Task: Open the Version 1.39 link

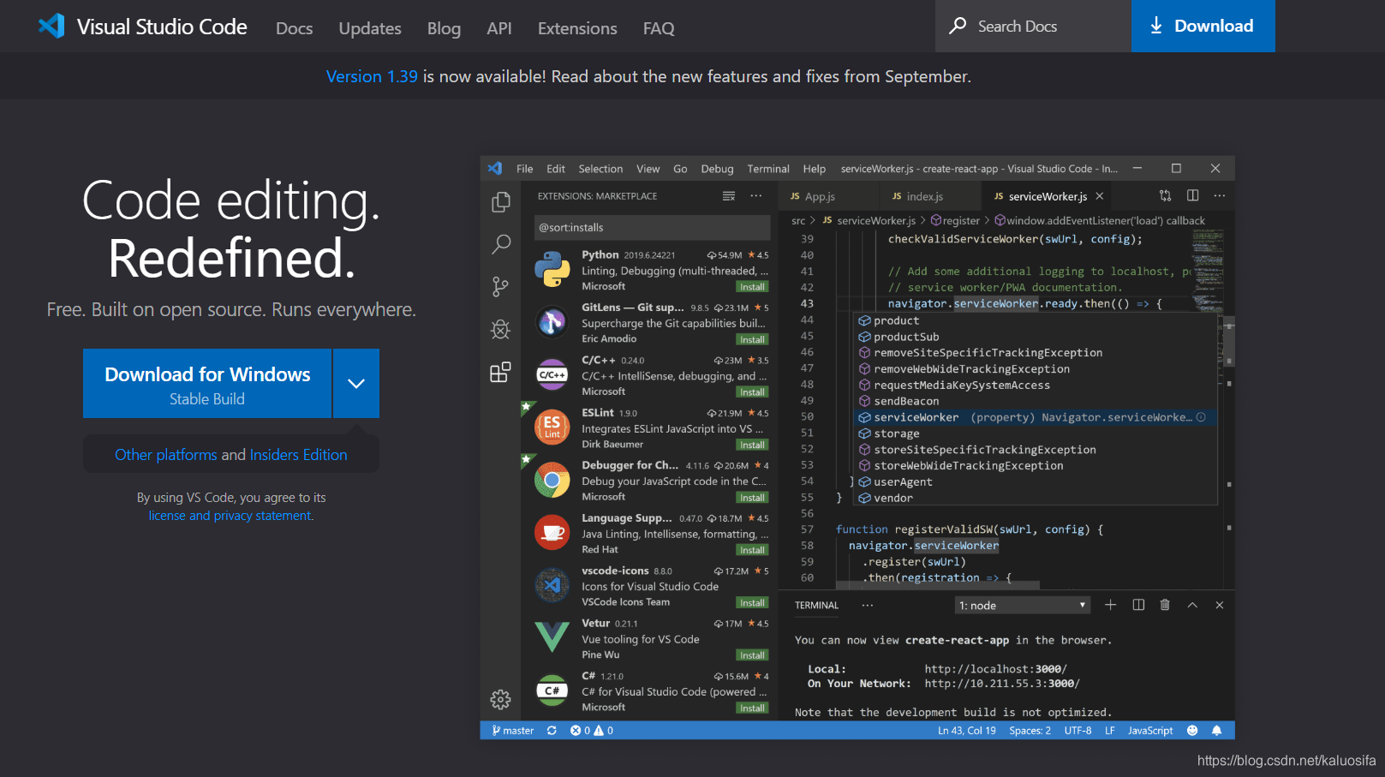Action: (372, 76)
